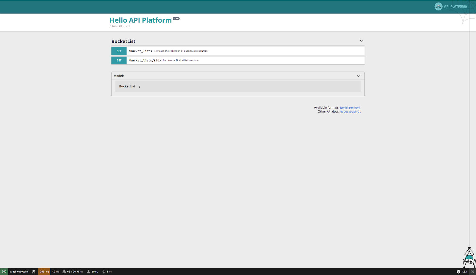Click the 4.3.1 Symfony version text
The height and width of the screenshot is (275, 476).
pyautogui.click(x=464, y=271)
